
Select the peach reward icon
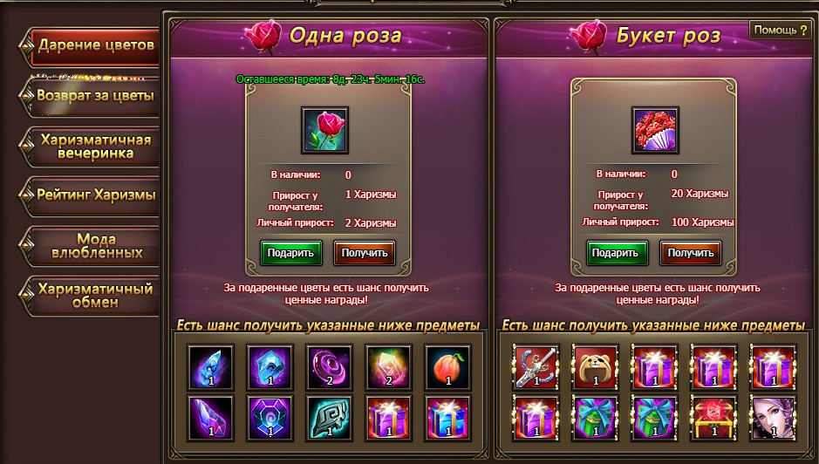pyautogui.click(x=447, y=367)
